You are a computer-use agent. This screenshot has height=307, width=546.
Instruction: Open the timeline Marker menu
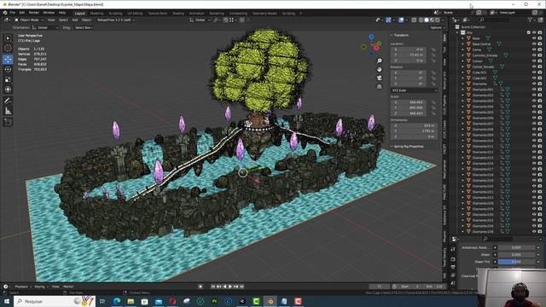click(68, 287)
